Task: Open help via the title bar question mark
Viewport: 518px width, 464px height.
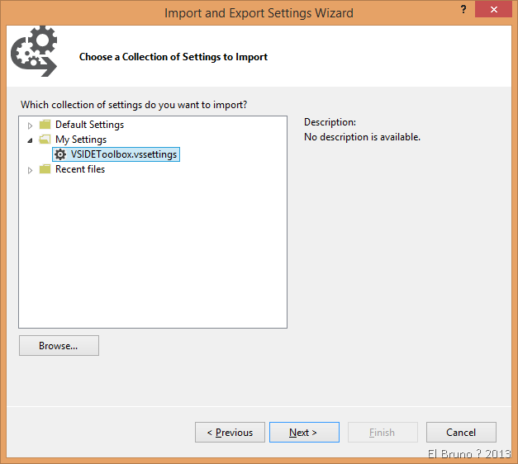Action: pyautogui.click(x=459, y=12)
